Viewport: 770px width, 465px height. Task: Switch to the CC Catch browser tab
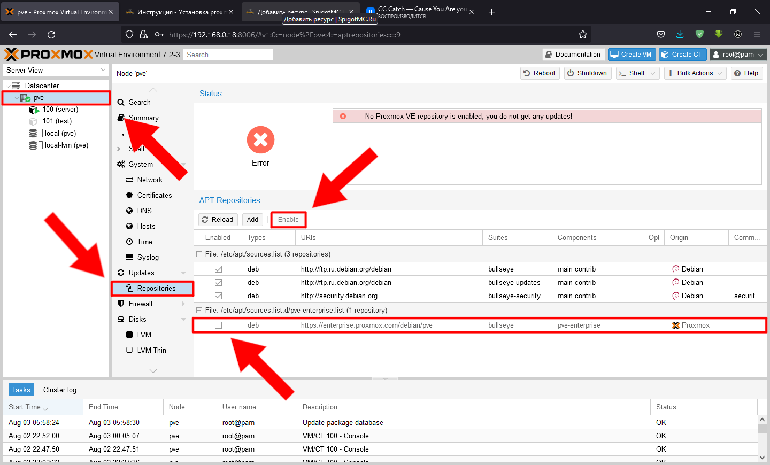point(421,12)
